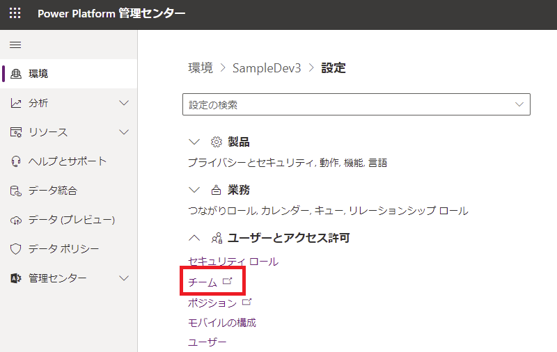Click the 設定 breadcrumb text
Screen dimensions: 557x352
coord(334,67)
